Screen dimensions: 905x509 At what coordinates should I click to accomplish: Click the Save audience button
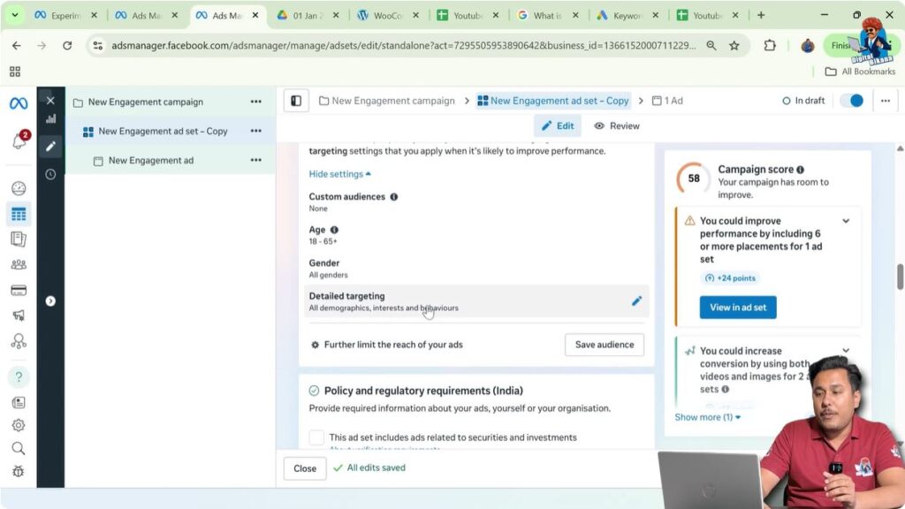click(x=604, y=345)
